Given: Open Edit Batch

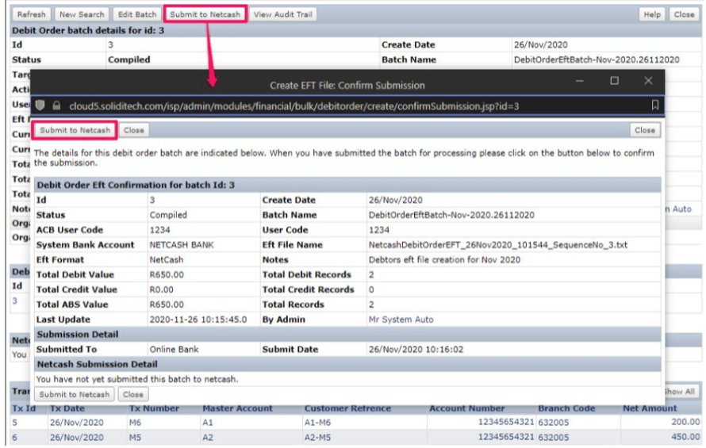Looking at the screenshot, I should (x=136, y=14).
